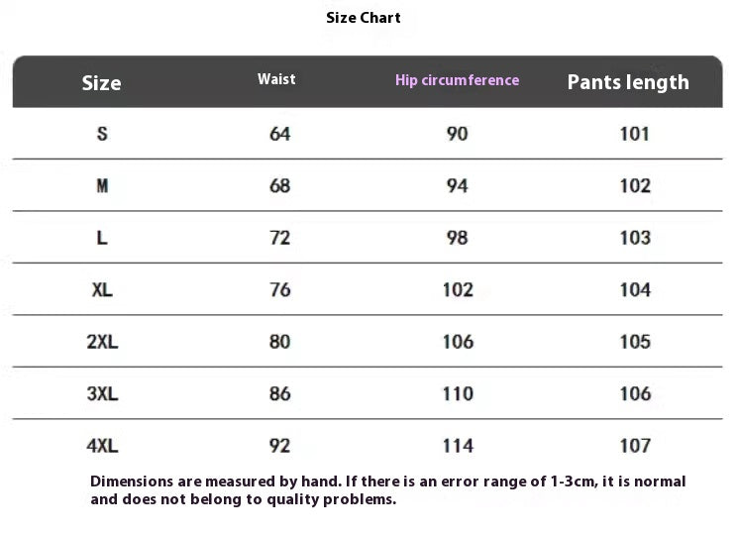This screenshot has width=739, height=535.
Task: Click hip value 110 in 3XL row
Action: tap(458, 393)
